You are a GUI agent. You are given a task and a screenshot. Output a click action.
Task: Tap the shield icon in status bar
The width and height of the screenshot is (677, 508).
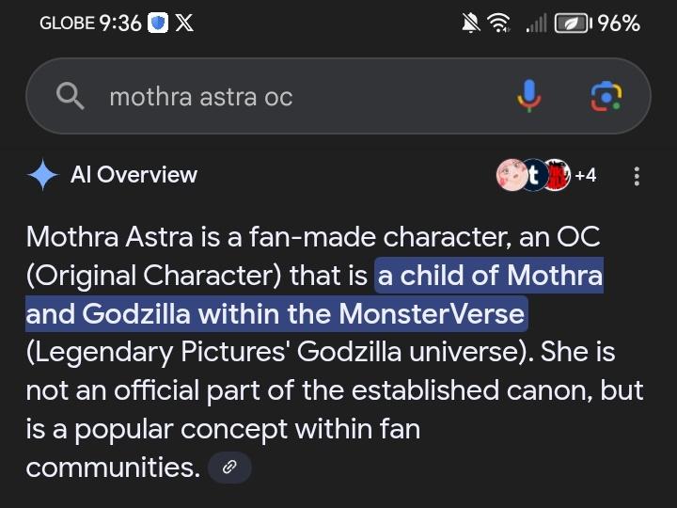[159, 24]
